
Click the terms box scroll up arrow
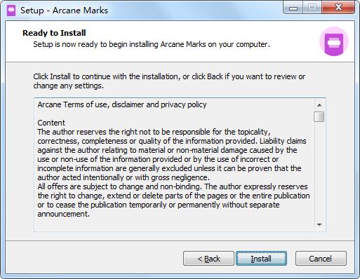[319, 105]
